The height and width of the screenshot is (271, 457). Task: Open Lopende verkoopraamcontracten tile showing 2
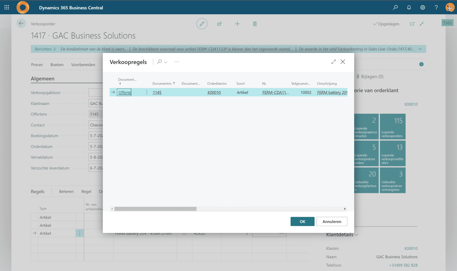[x=366, y=126]
